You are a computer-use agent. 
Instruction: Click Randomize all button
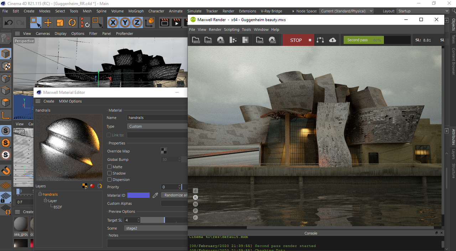pos(174,195)
